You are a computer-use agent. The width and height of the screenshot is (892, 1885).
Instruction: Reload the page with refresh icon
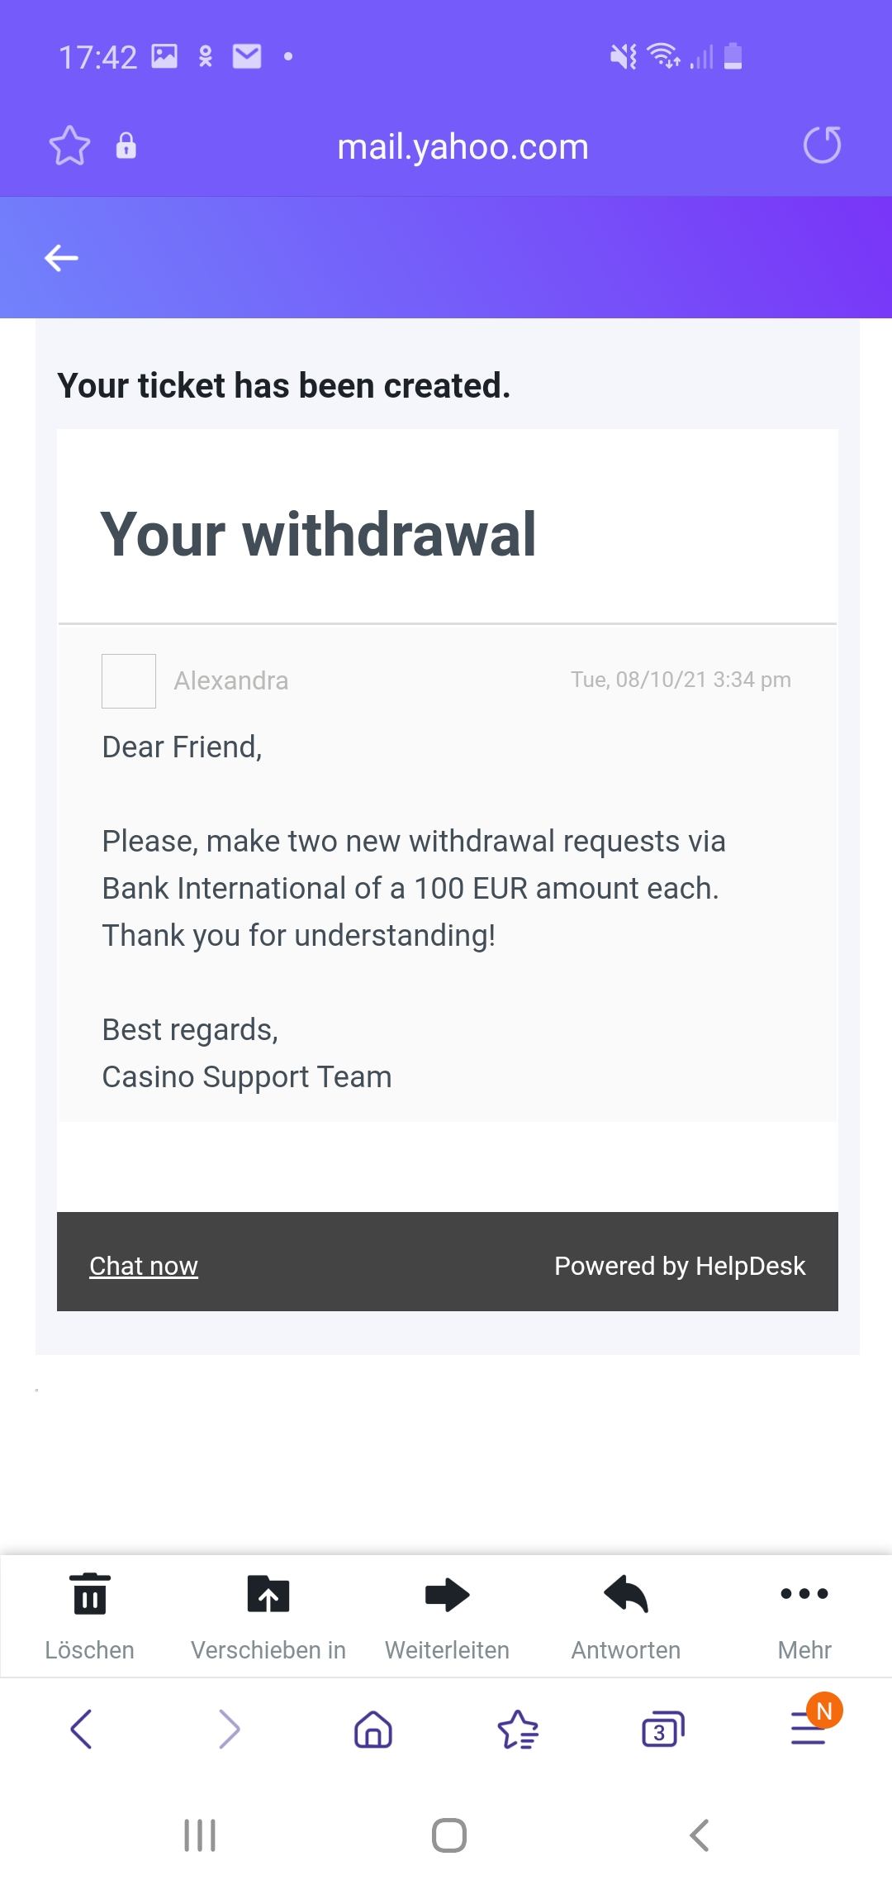click(822, 146)
